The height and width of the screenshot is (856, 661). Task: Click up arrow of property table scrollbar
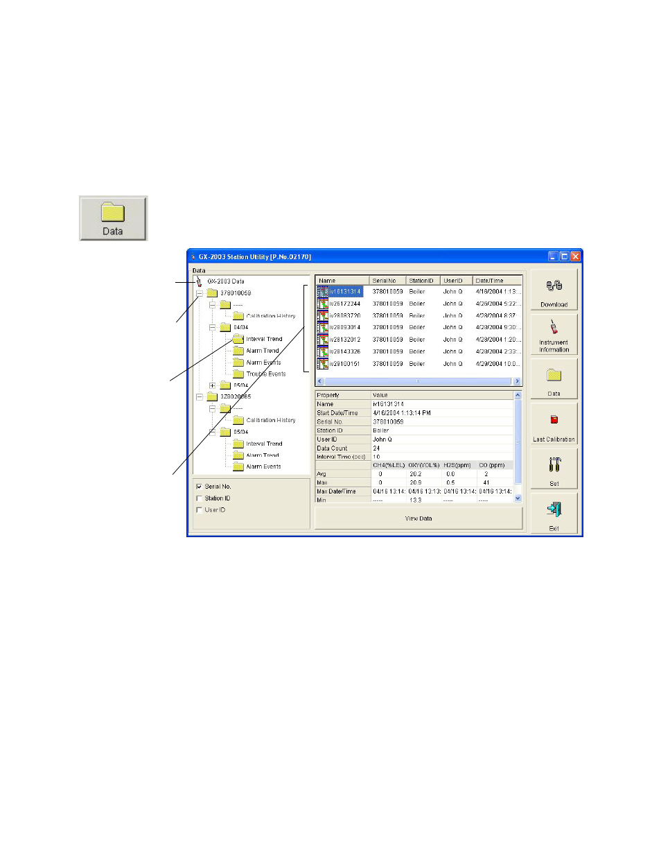[518, 395]
